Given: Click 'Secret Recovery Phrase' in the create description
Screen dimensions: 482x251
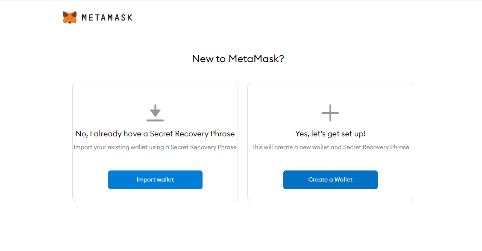Looking at the screenshot, I should click(x=376, y=147).
